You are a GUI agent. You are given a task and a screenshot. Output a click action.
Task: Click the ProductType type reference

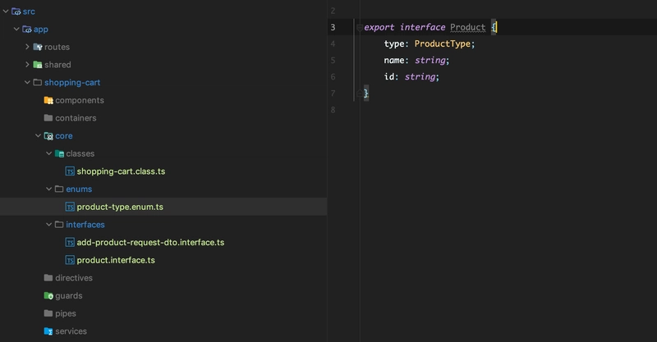(443, 43)
